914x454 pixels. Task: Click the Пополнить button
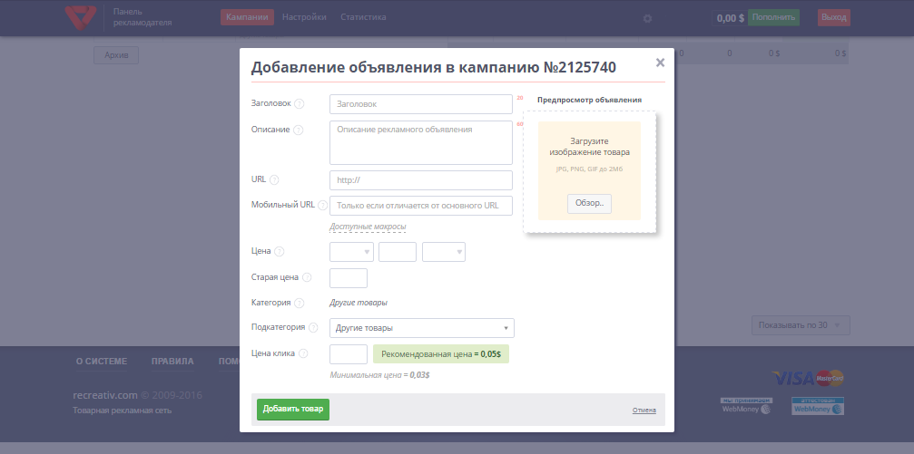pos(773,17)
